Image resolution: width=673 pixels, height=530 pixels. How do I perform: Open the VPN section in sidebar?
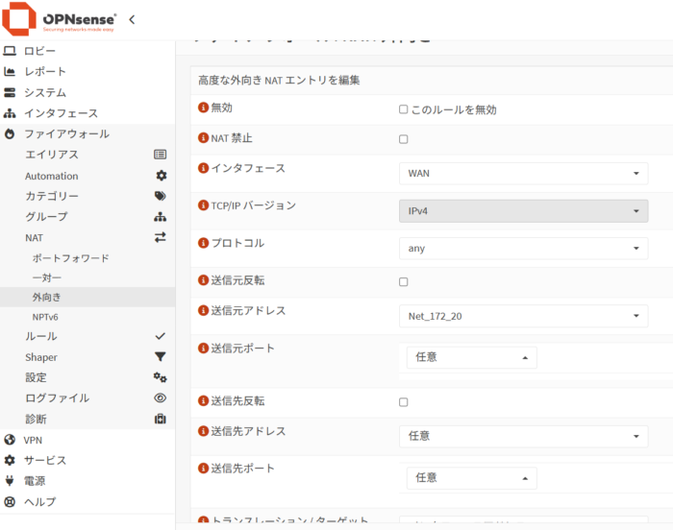[x=34, y=440]
